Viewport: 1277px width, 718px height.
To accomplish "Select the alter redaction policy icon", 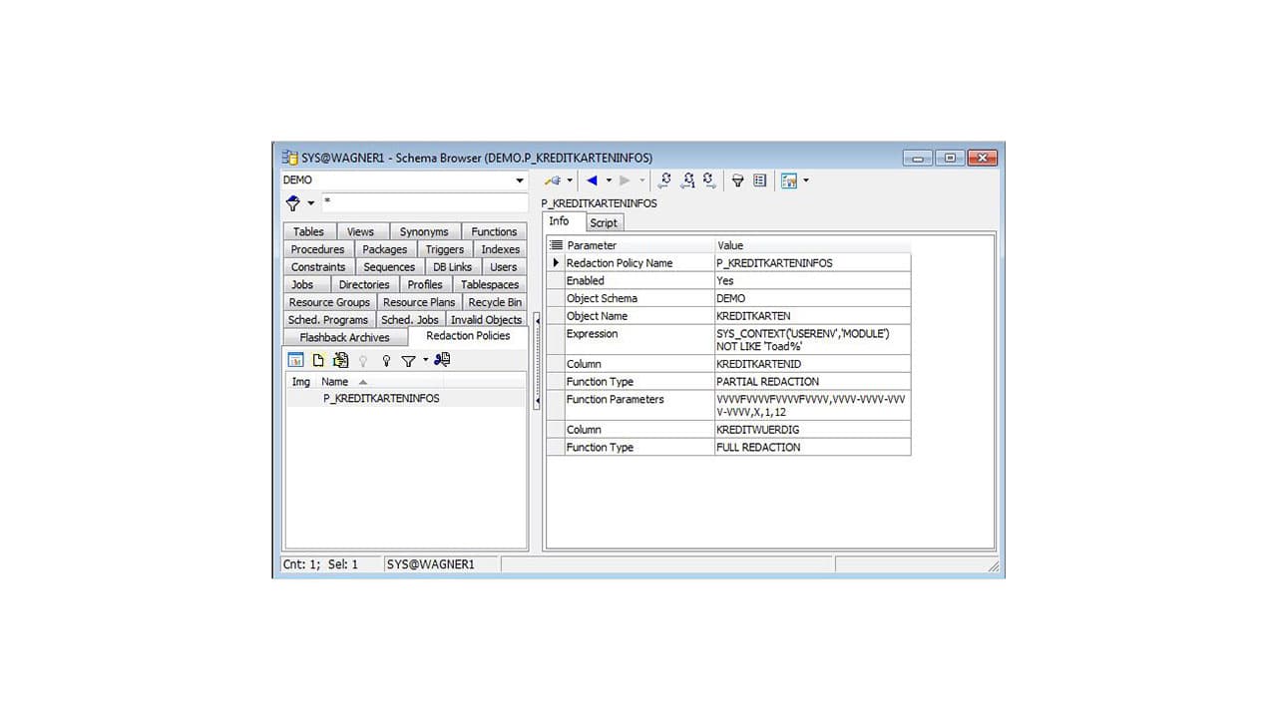I will (x=339, y=360).
